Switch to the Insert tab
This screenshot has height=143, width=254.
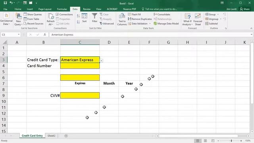click(30, 9)
